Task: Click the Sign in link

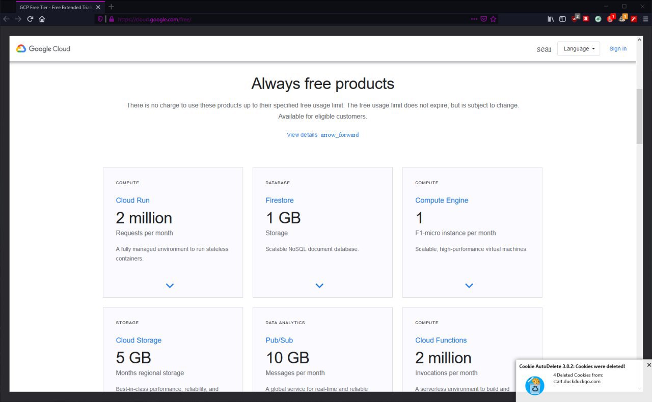Action: tap(618, 49)
